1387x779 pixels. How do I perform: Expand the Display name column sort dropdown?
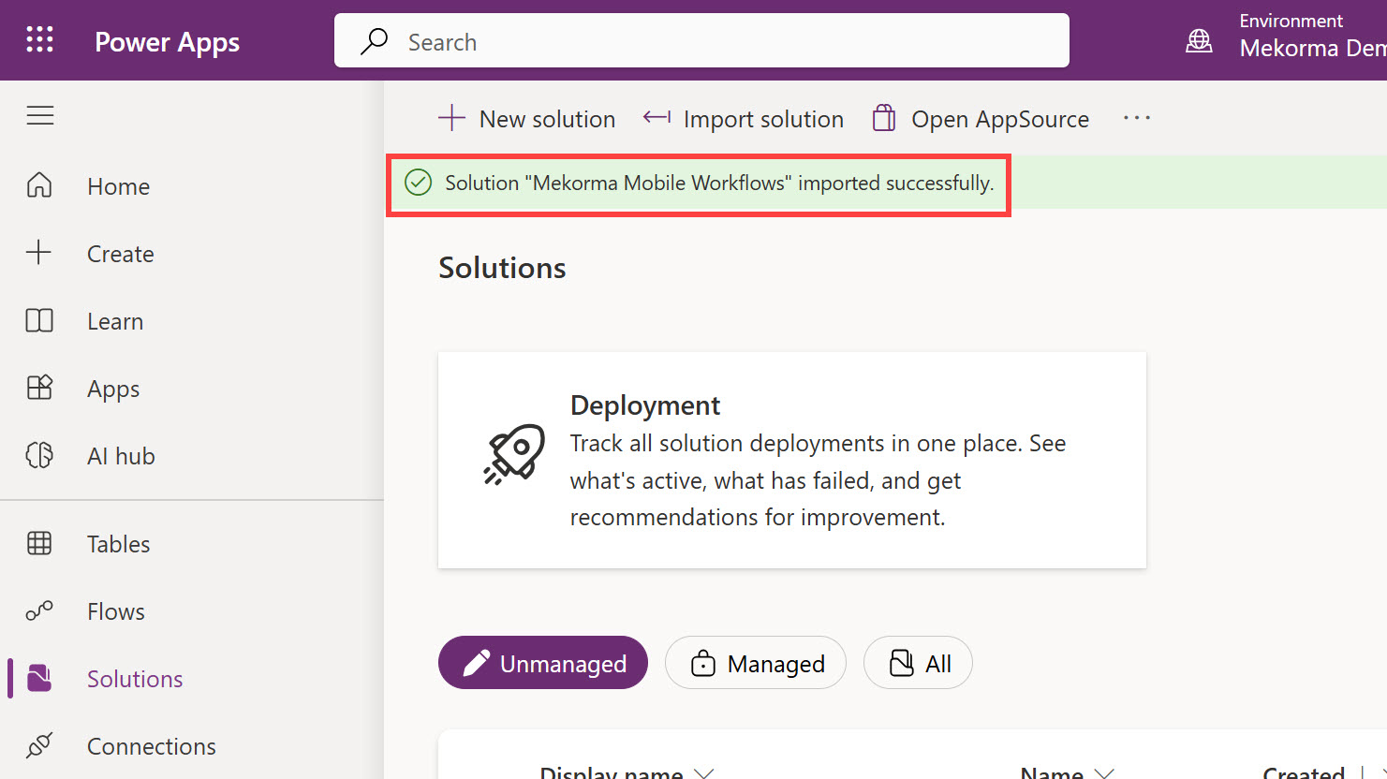(704, 772)
